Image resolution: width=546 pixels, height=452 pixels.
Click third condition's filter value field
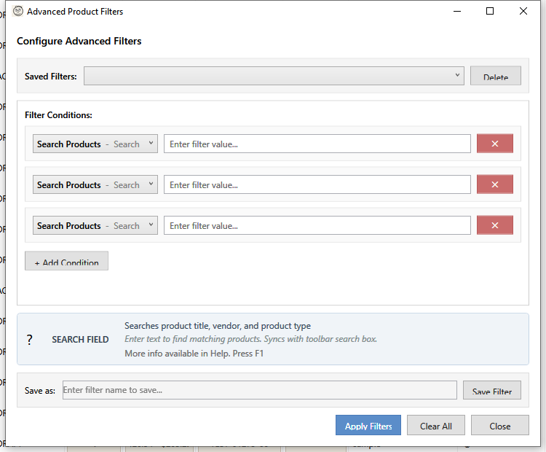pos(317,225)
